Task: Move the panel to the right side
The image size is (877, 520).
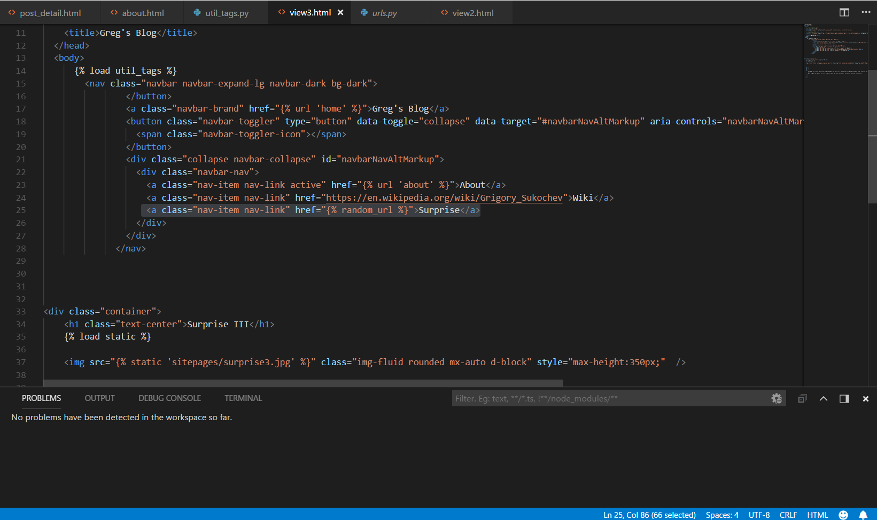Action: [844, 399]
